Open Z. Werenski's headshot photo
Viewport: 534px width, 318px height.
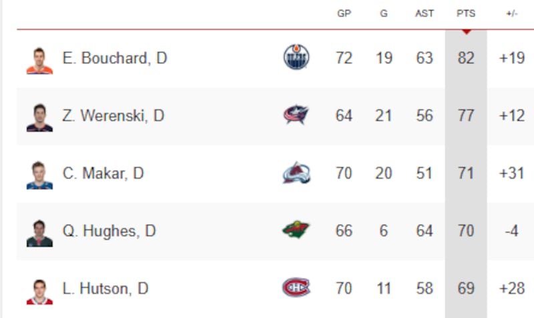(39, 117)
